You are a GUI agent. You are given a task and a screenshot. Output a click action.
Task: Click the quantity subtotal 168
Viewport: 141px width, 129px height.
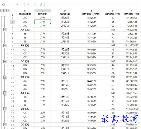click(x=113, y=46)
